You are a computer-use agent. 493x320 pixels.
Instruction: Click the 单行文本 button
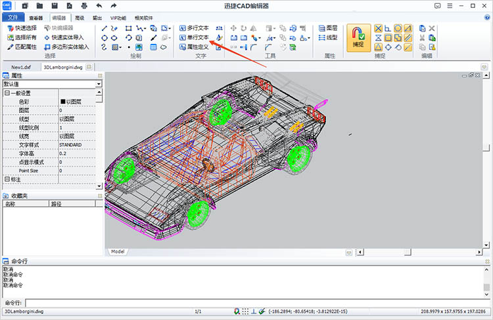194,37
